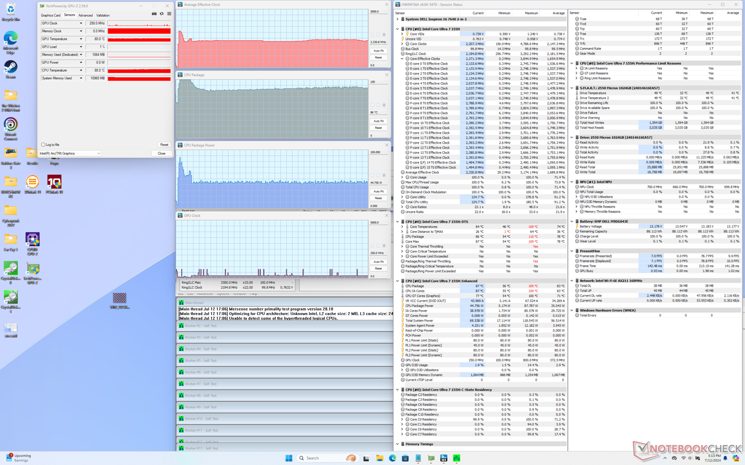This screenshot has height=465, width=745.
Task: Show hidden system tray icons
Action: point(665,458)
